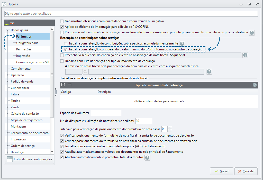Enable 'Não mostrar lotes/séries com quantidade zerada' checkbox
Screen dimensions: 263x180
(62, 21)
